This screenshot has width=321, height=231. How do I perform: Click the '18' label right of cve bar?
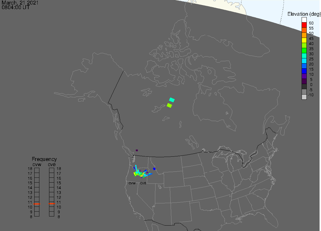pyautogui.click(x=59, y=169)
